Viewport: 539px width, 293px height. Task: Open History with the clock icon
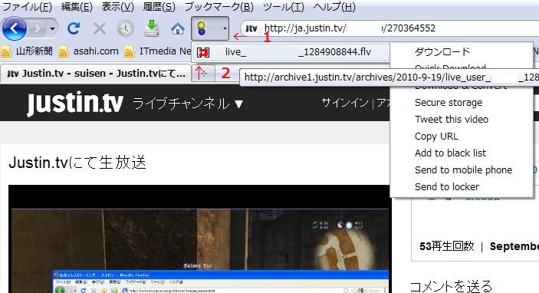[126, 28]
